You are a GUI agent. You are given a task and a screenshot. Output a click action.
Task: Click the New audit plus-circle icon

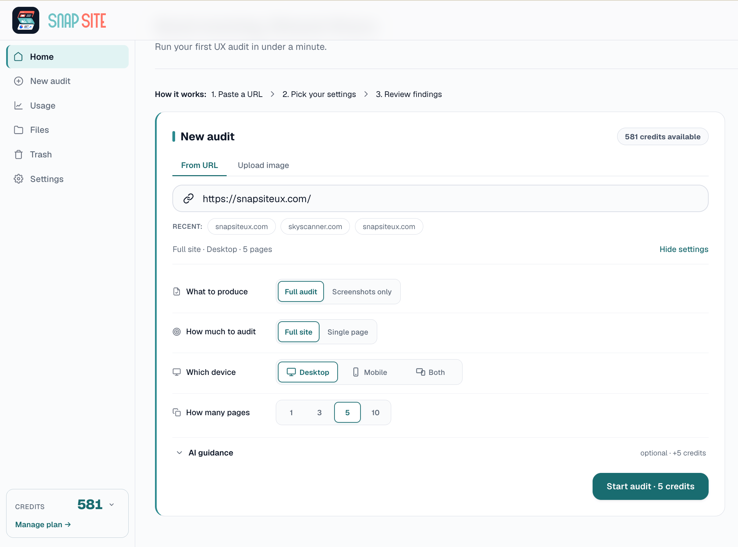(x=18, y=81)
